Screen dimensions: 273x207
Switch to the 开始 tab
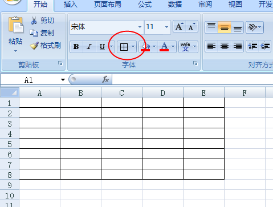[x=40, y=5]
